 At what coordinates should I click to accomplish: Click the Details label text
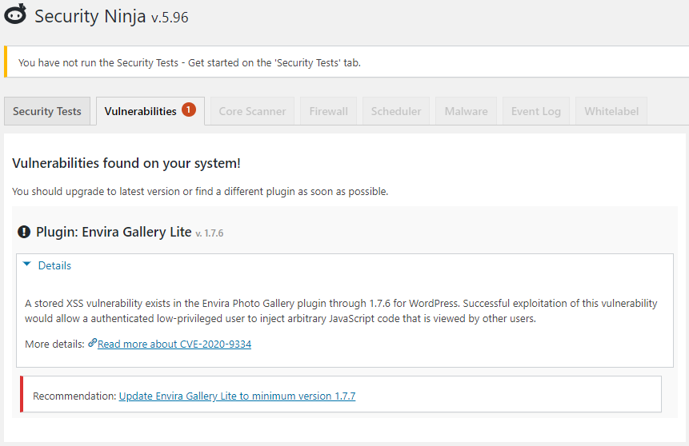point(54,265)
